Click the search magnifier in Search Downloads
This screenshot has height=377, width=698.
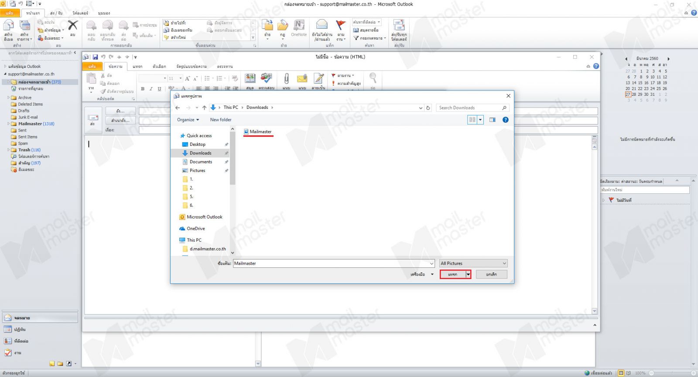(504, 108)
